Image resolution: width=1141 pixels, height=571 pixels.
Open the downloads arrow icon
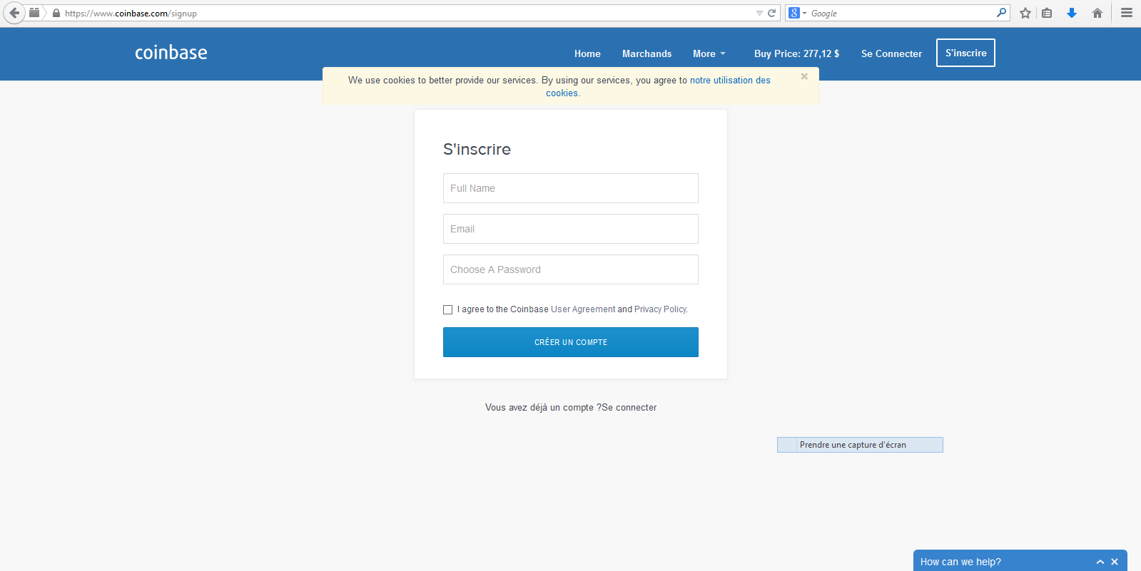click(x=1072, y=13)
